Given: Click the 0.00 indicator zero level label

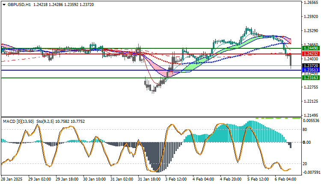Looking at the screenshot, I should [307, 142].
